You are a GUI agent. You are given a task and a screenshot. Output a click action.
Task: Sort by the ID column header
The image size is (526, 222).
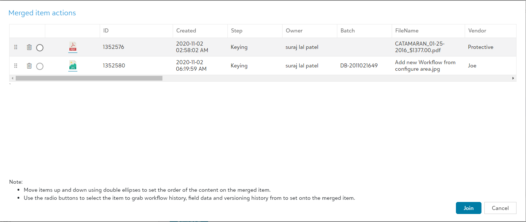click(x=106, y=31)
